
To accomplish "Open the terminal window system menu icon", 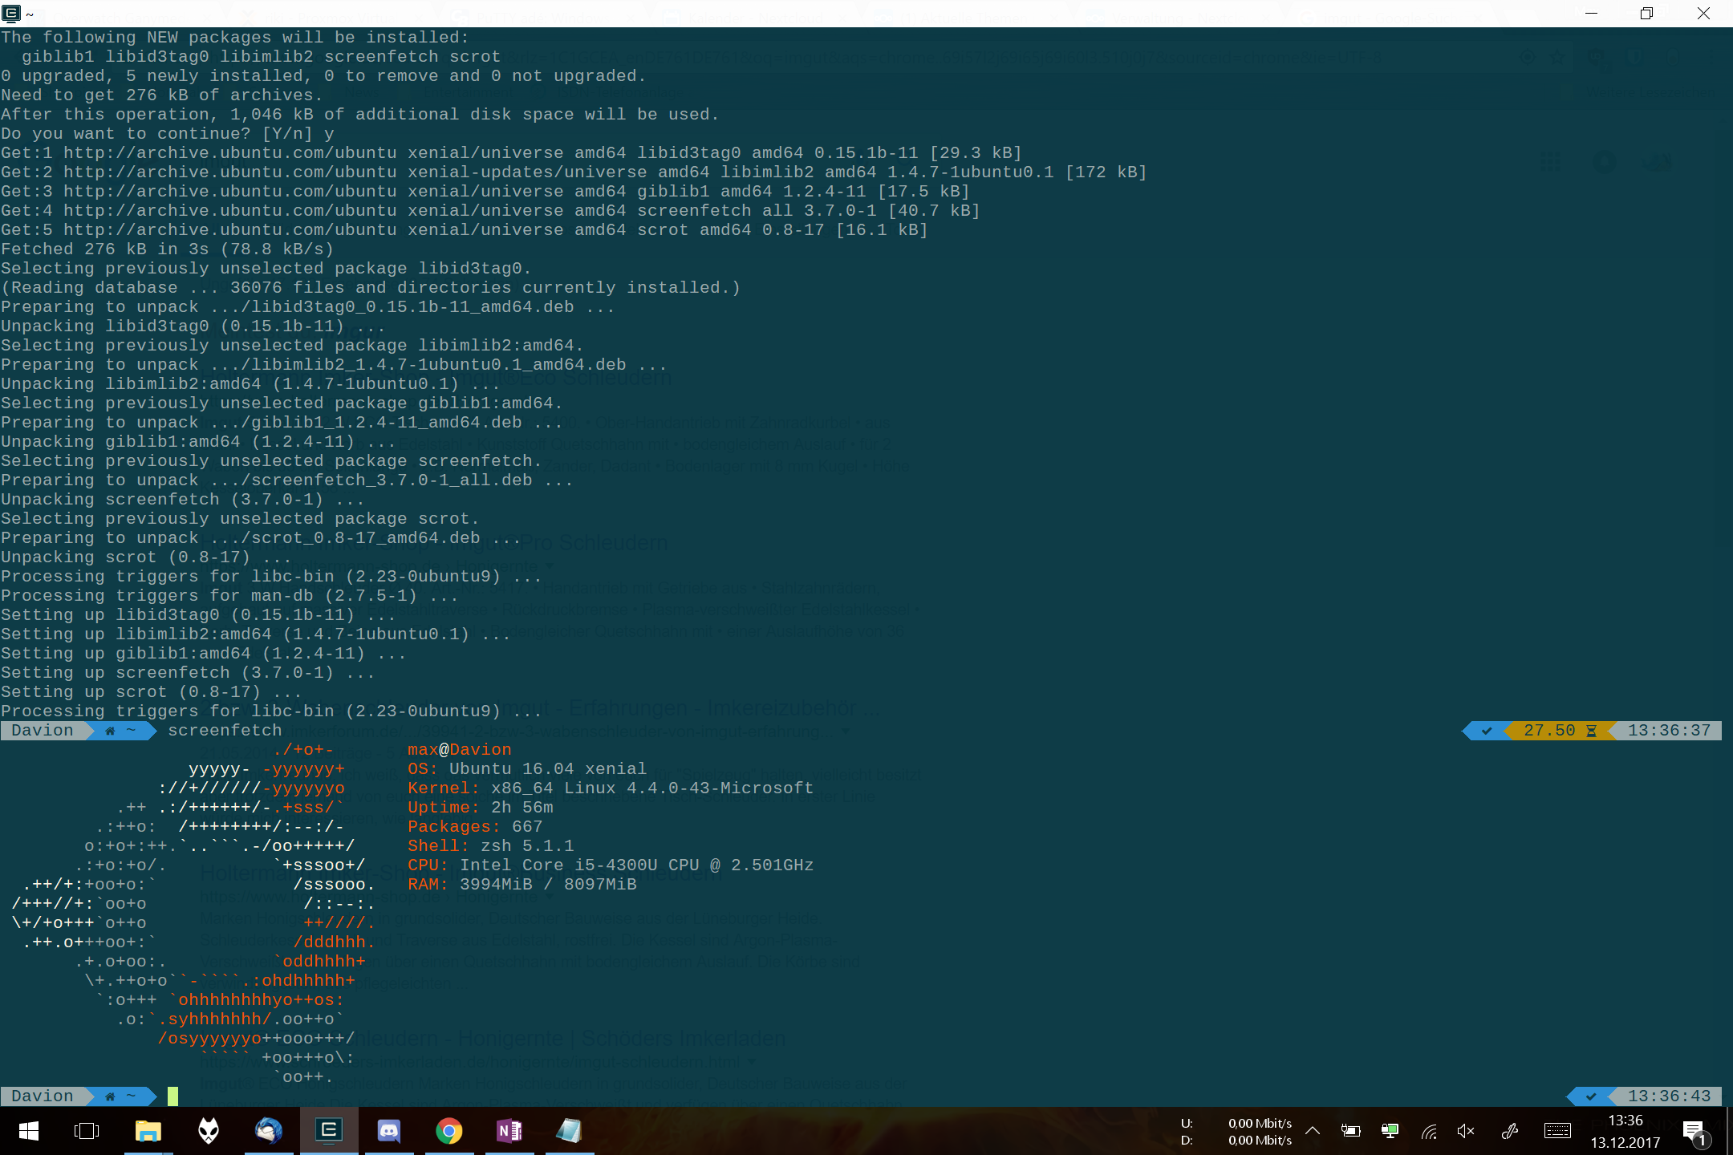I will [x=11, y=13].
